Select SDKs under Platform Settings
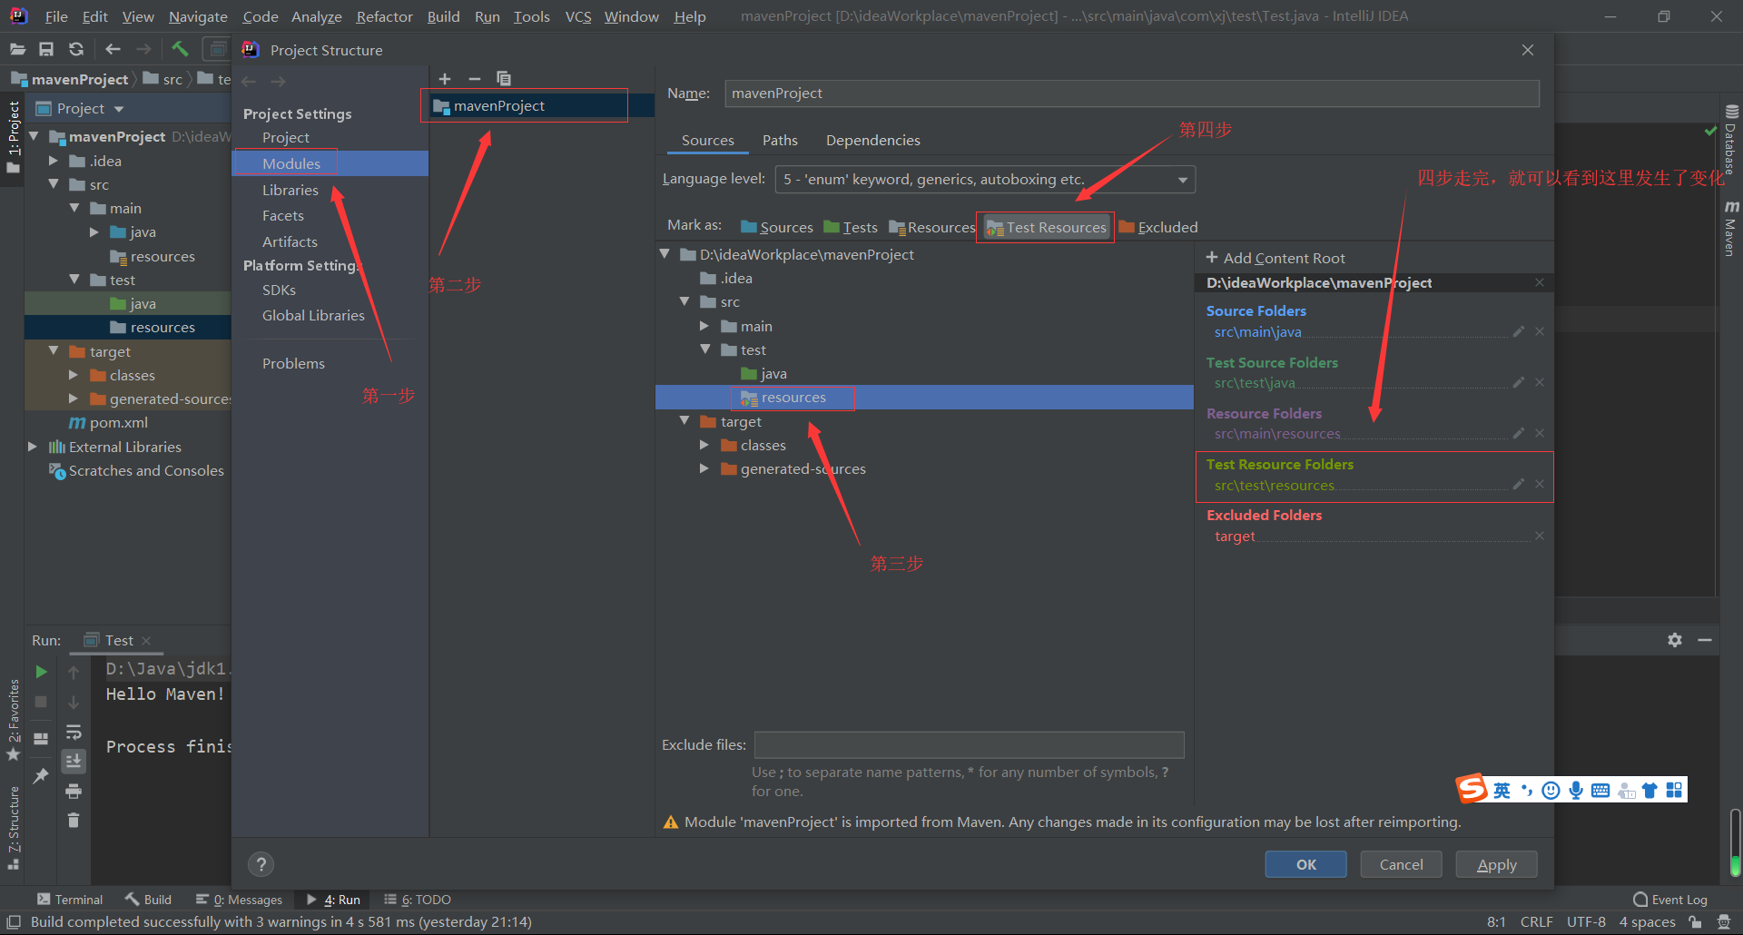 pos(279,290)
